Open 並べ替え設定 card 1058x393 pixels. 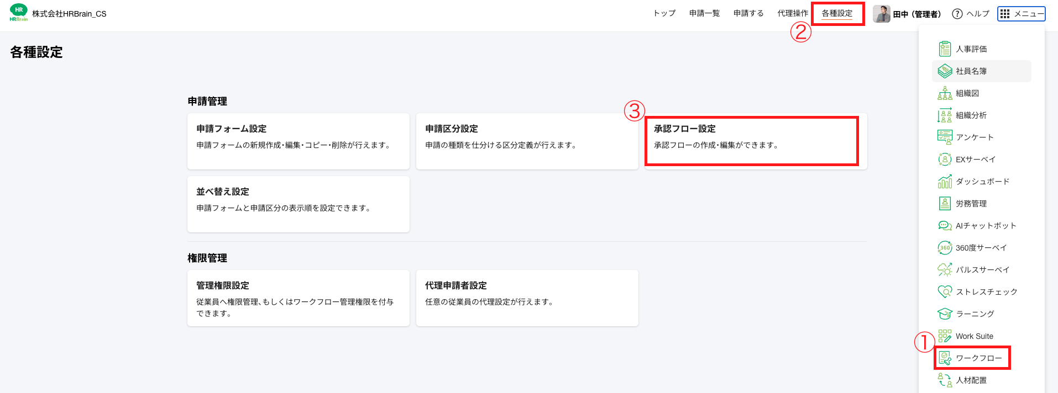click(x=298, y=204)
